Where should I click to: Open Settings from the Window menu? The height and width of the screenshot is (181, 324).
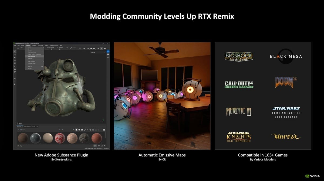pyautogui.click(x=30, y=59)
